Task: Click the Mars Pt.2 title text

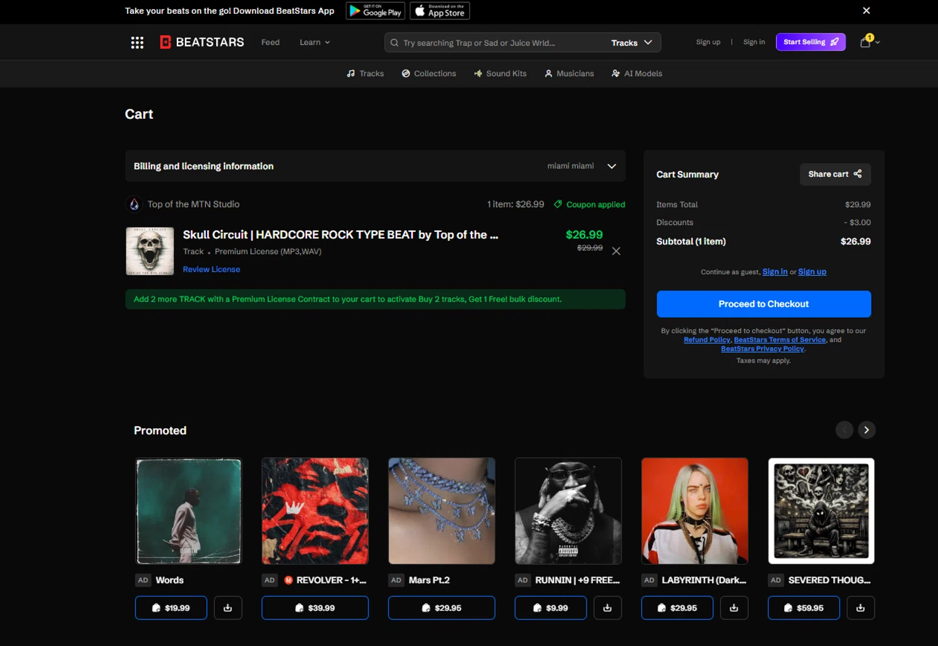Action: point(429,580)
